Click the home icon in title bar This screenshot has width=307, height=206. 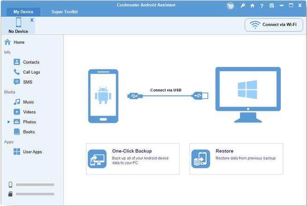[x=252, y=6]
